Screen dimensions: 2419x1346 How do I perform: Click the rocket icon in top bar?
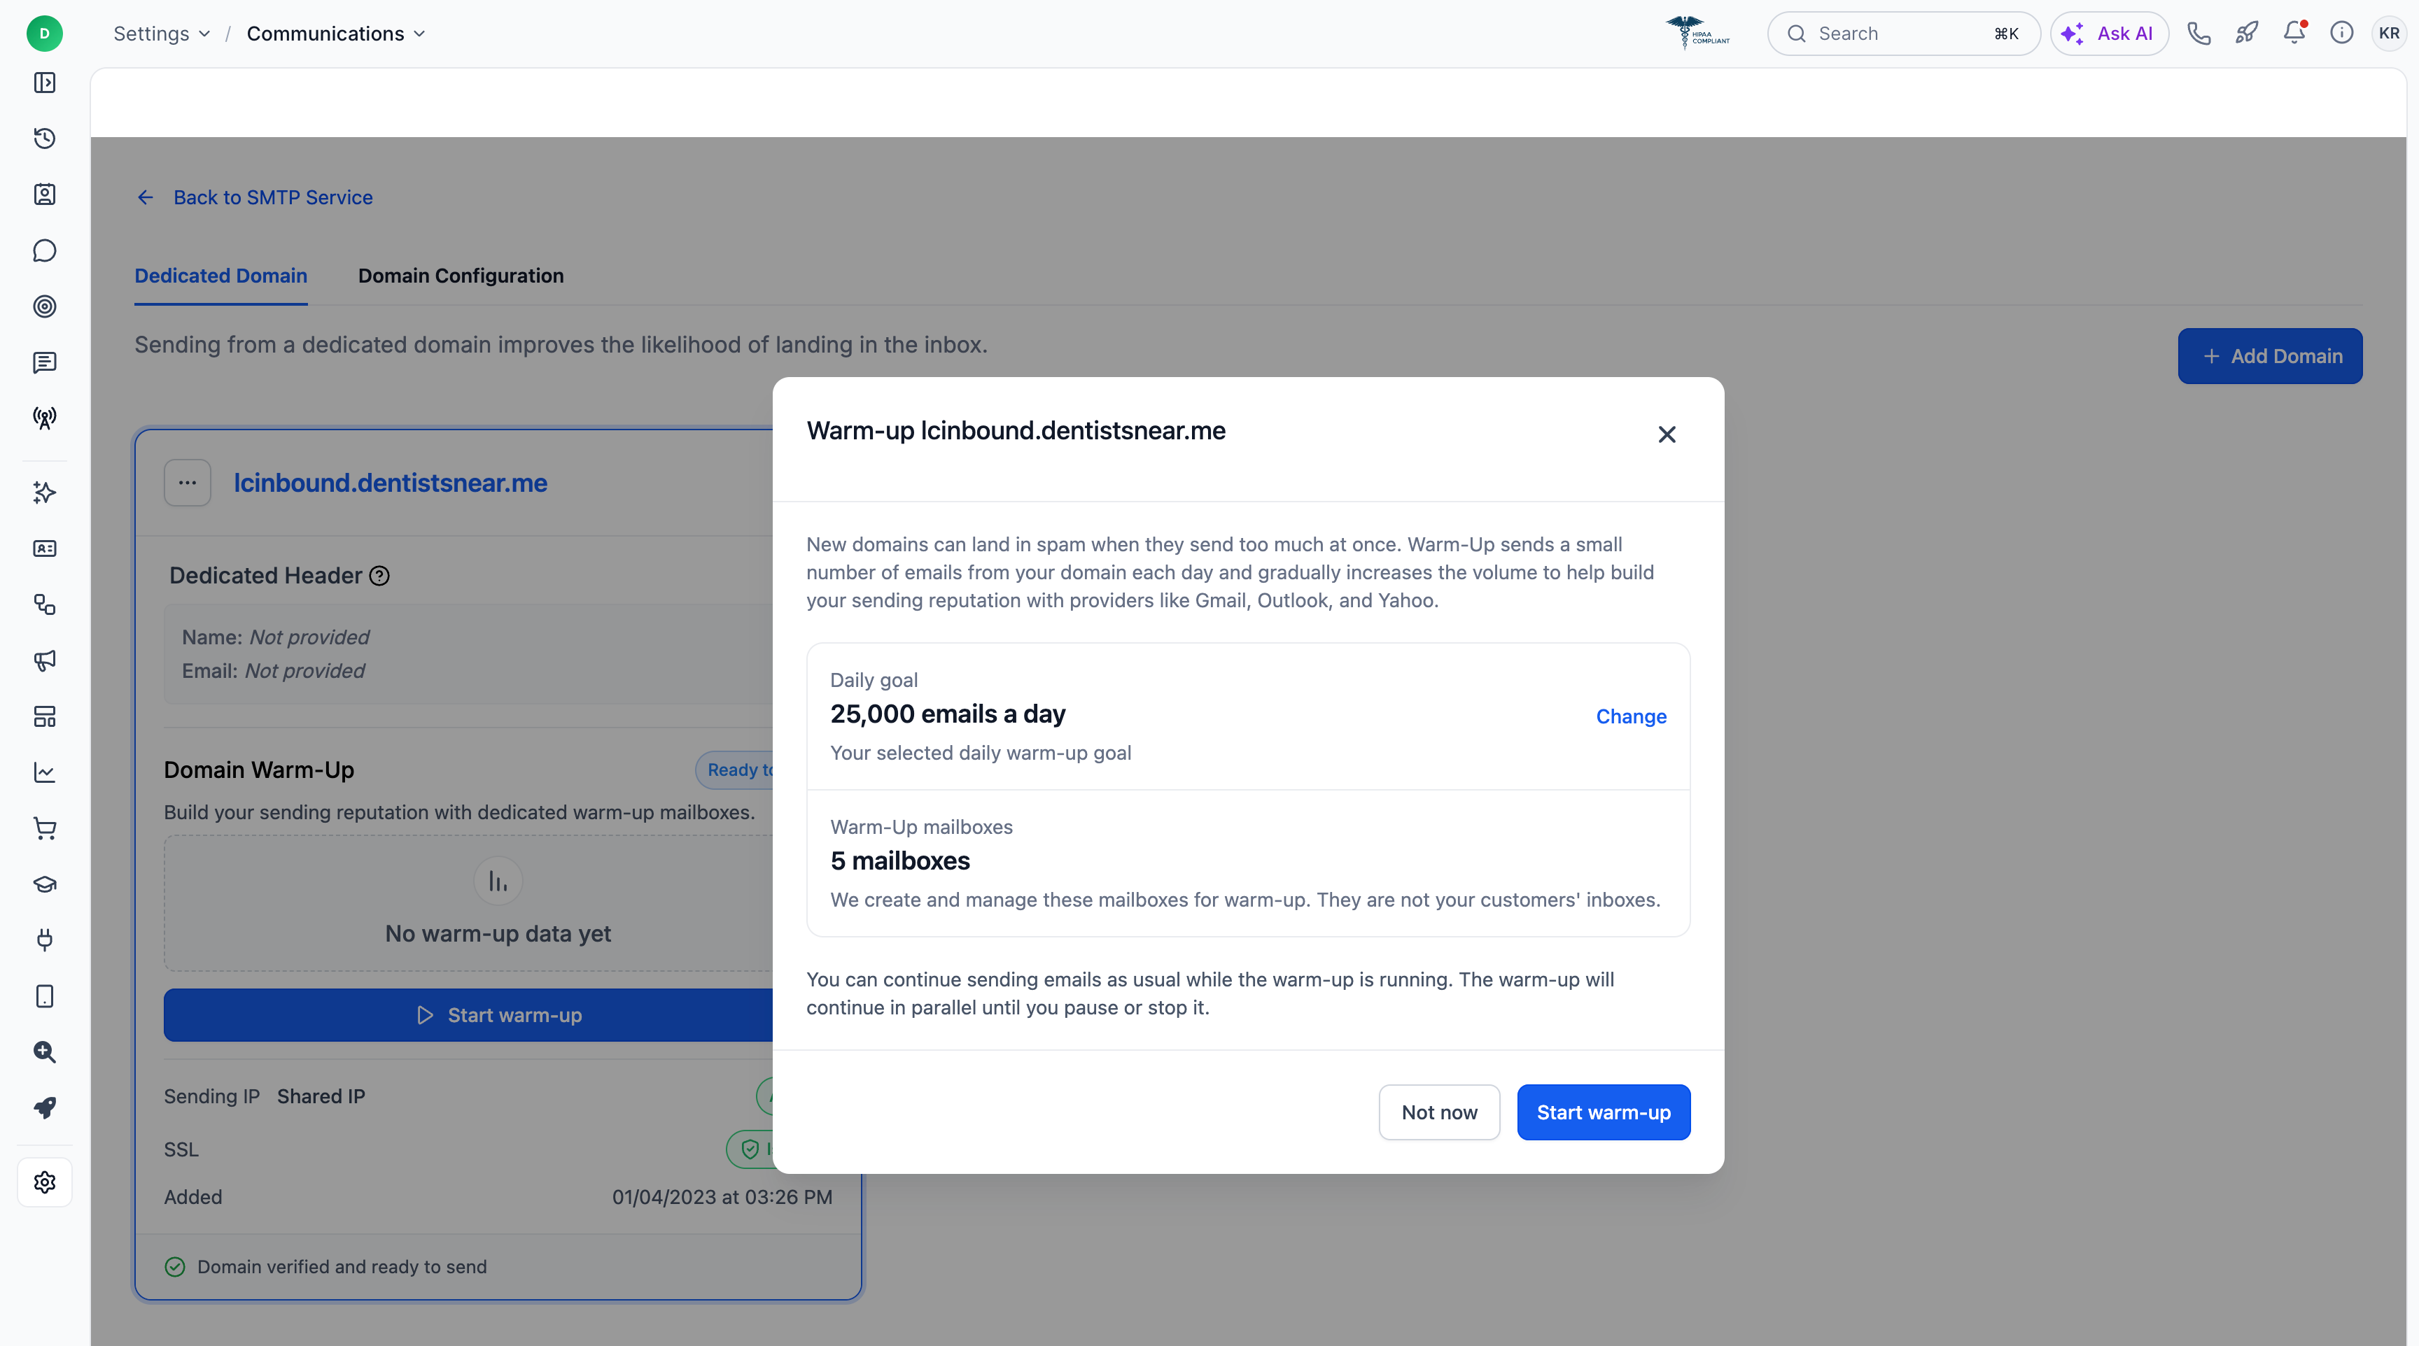click(x=2246, y=34)
